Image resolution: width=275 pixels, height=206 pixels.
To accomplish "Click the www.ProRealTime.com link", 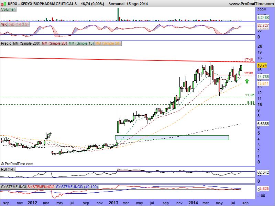I will pos(252,4).
